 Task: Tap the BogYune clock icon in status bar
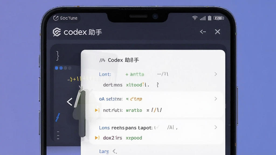[56, 18]
